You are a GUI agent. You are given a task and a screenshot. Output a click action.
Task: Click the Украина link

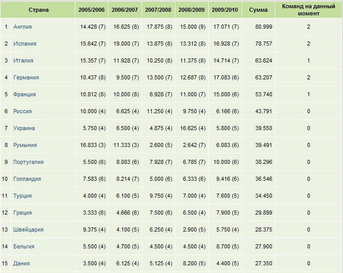(24, 128)
